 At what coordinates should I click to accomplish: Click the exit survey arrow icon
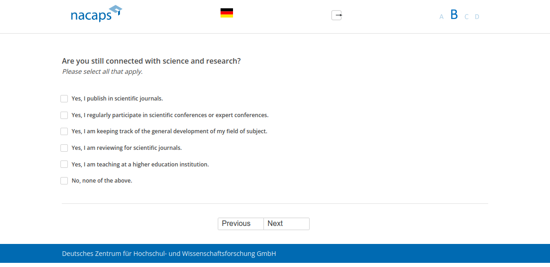pyautogui.click(x=337, y=15)
